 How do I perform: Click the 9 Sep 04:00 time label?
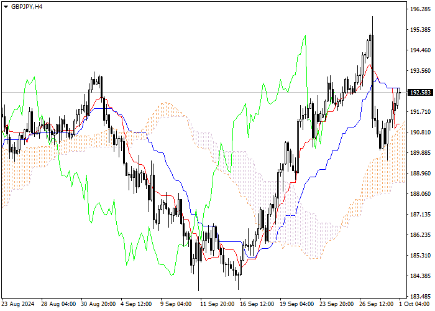click(x=176, y=304)
